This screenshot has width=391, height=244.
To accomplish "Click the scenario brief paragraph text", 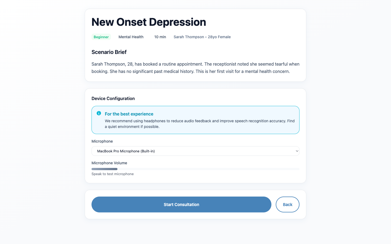I will pos(195,68).
